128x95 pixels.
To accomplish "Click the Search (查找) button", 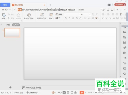I will point(81,10).
